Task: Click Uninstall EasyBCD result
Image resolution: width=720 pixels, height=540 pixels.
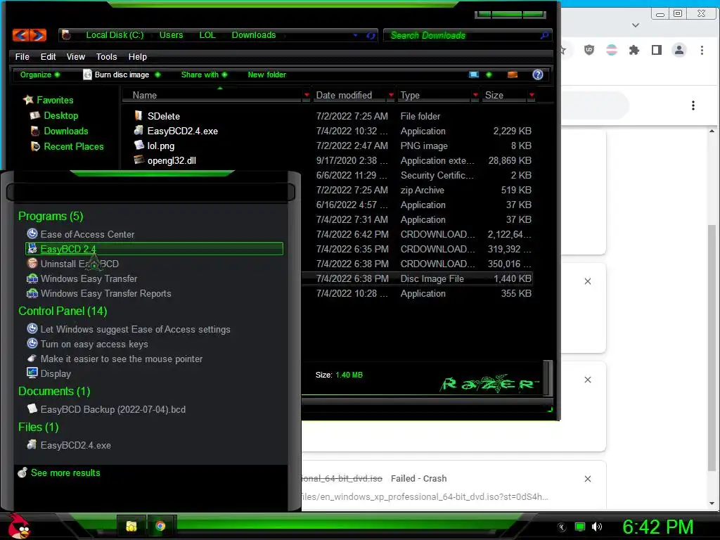Action: (79, 264)
